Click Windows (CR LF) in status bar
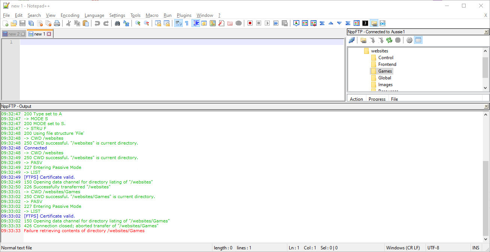The height and width of the screenshot is (252, 490). point(403,248)
